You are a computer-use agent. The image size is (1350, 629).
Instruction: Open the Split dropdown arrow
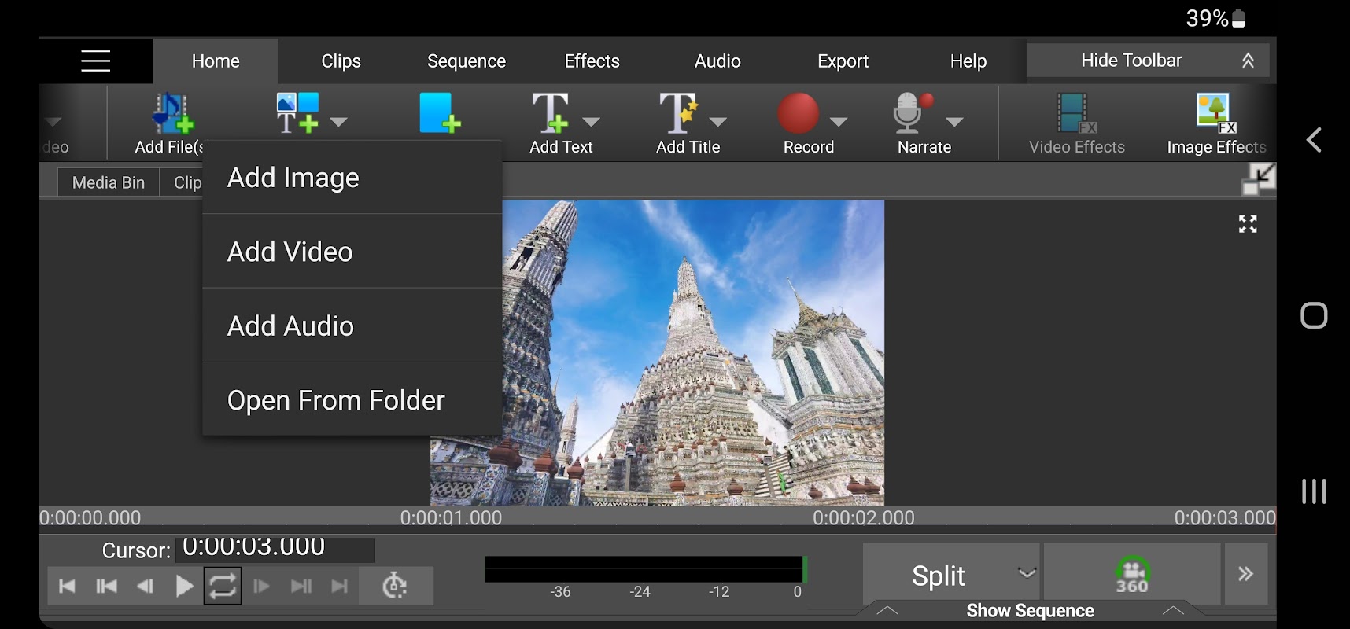[x=1027, y=573]
